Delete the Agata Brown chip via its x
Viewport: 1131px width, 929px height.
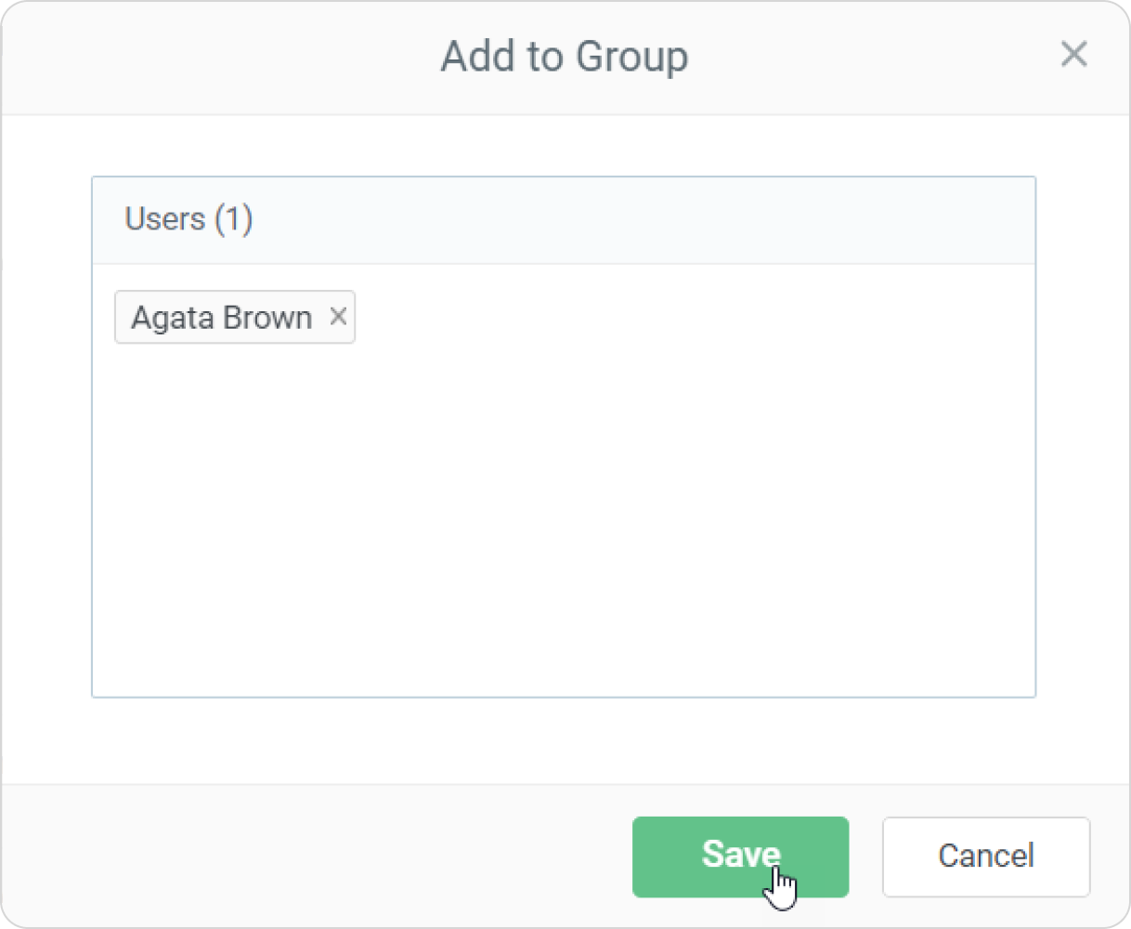(338, 317)
